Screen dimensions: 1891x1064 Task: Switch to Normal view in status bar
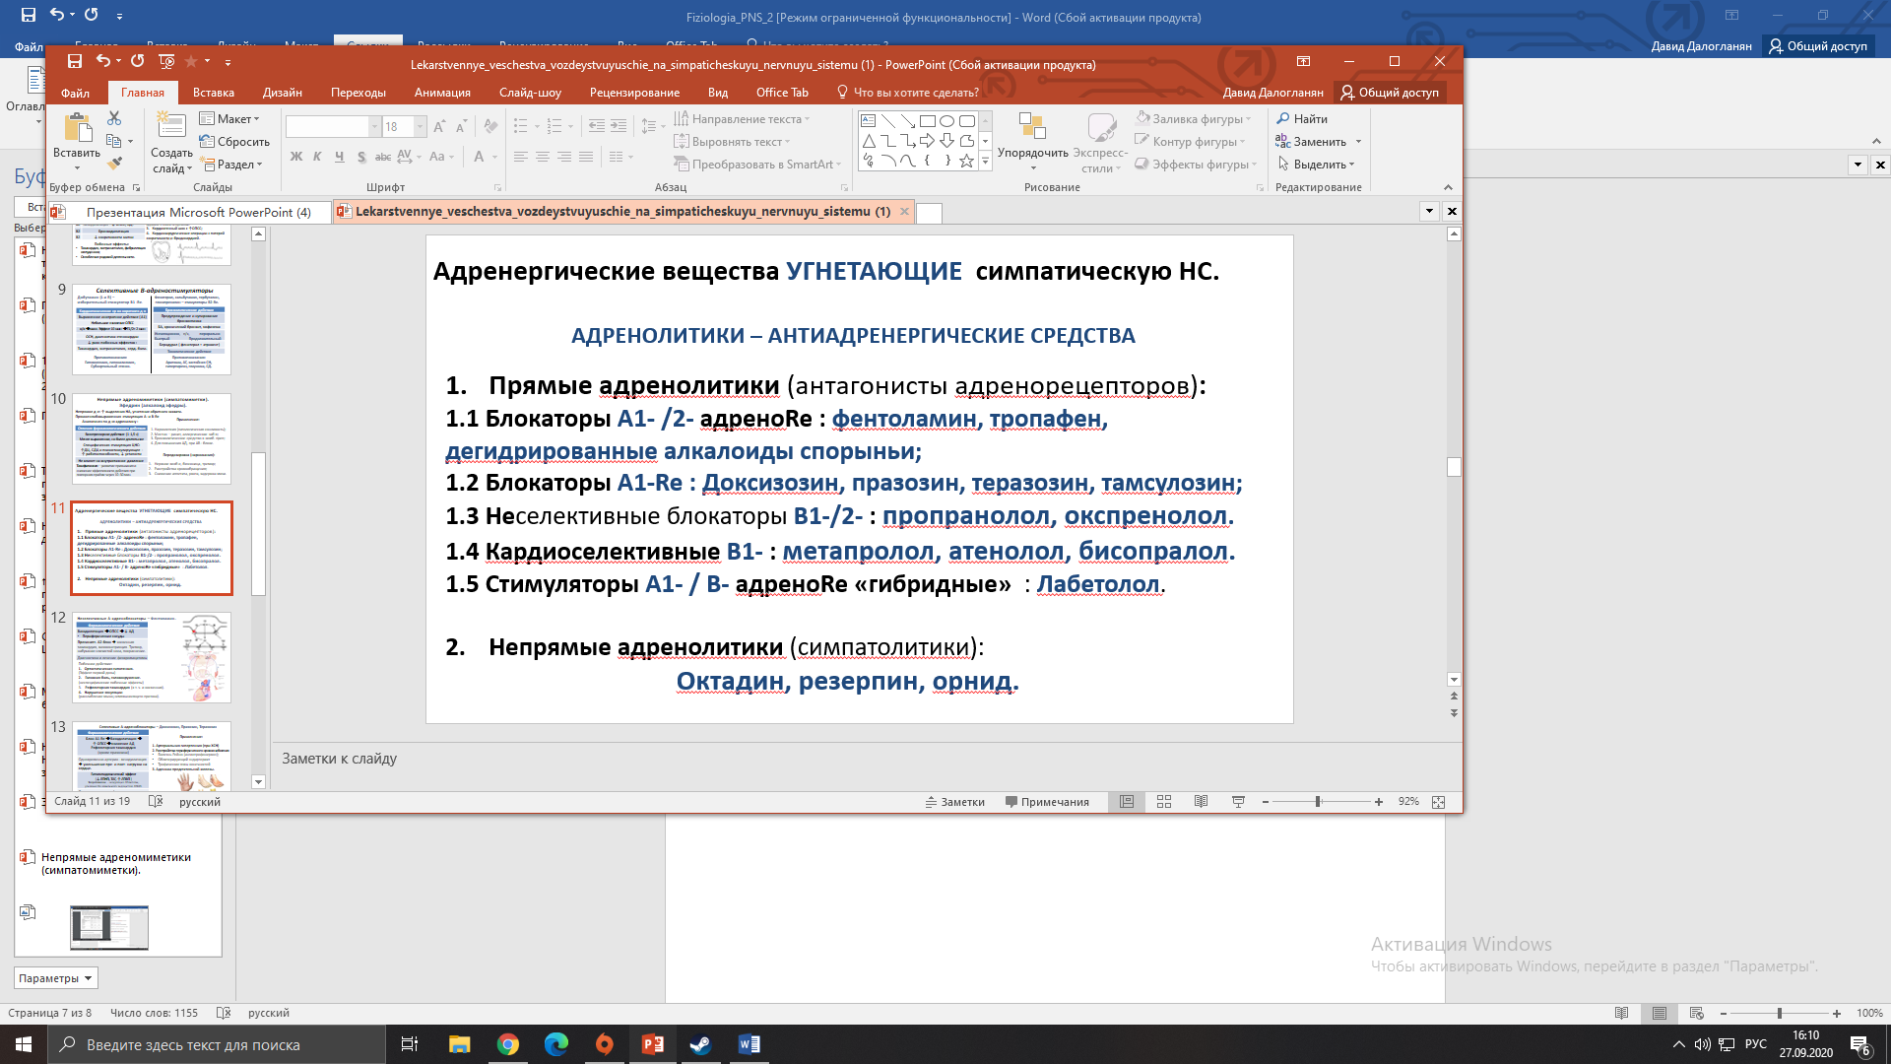pyautogui.click(x=1127, y=802)
